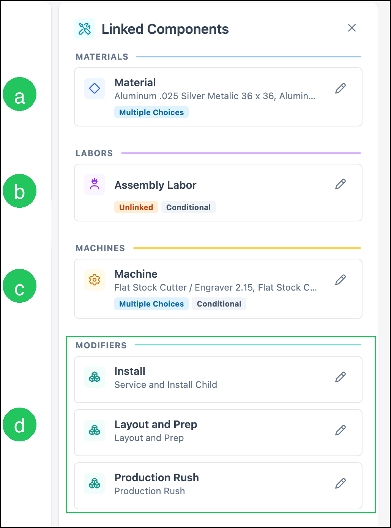The height and width of the screenshot is (528, 391).
Task: Select the Material title text
Action: pos(135,82)
